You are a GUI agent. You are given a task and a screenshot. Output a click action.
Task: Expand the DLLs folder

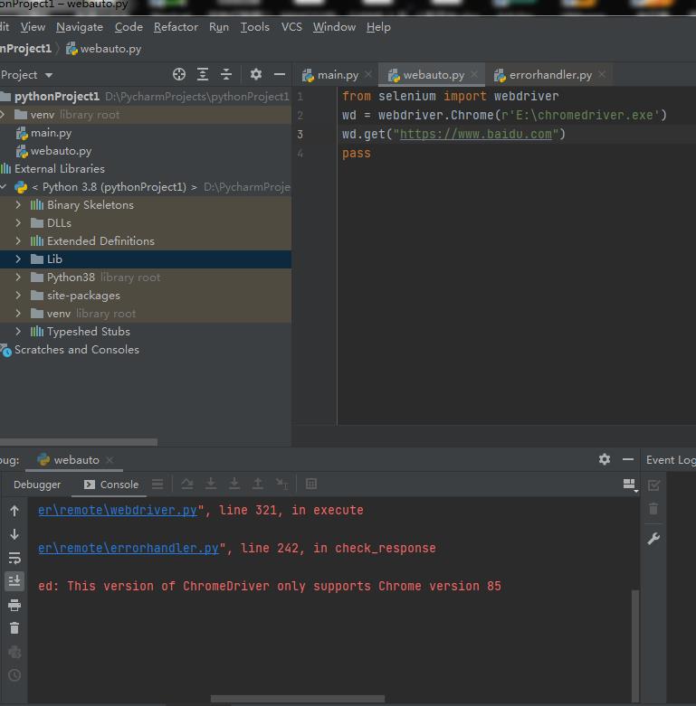(x=18, y=223)
